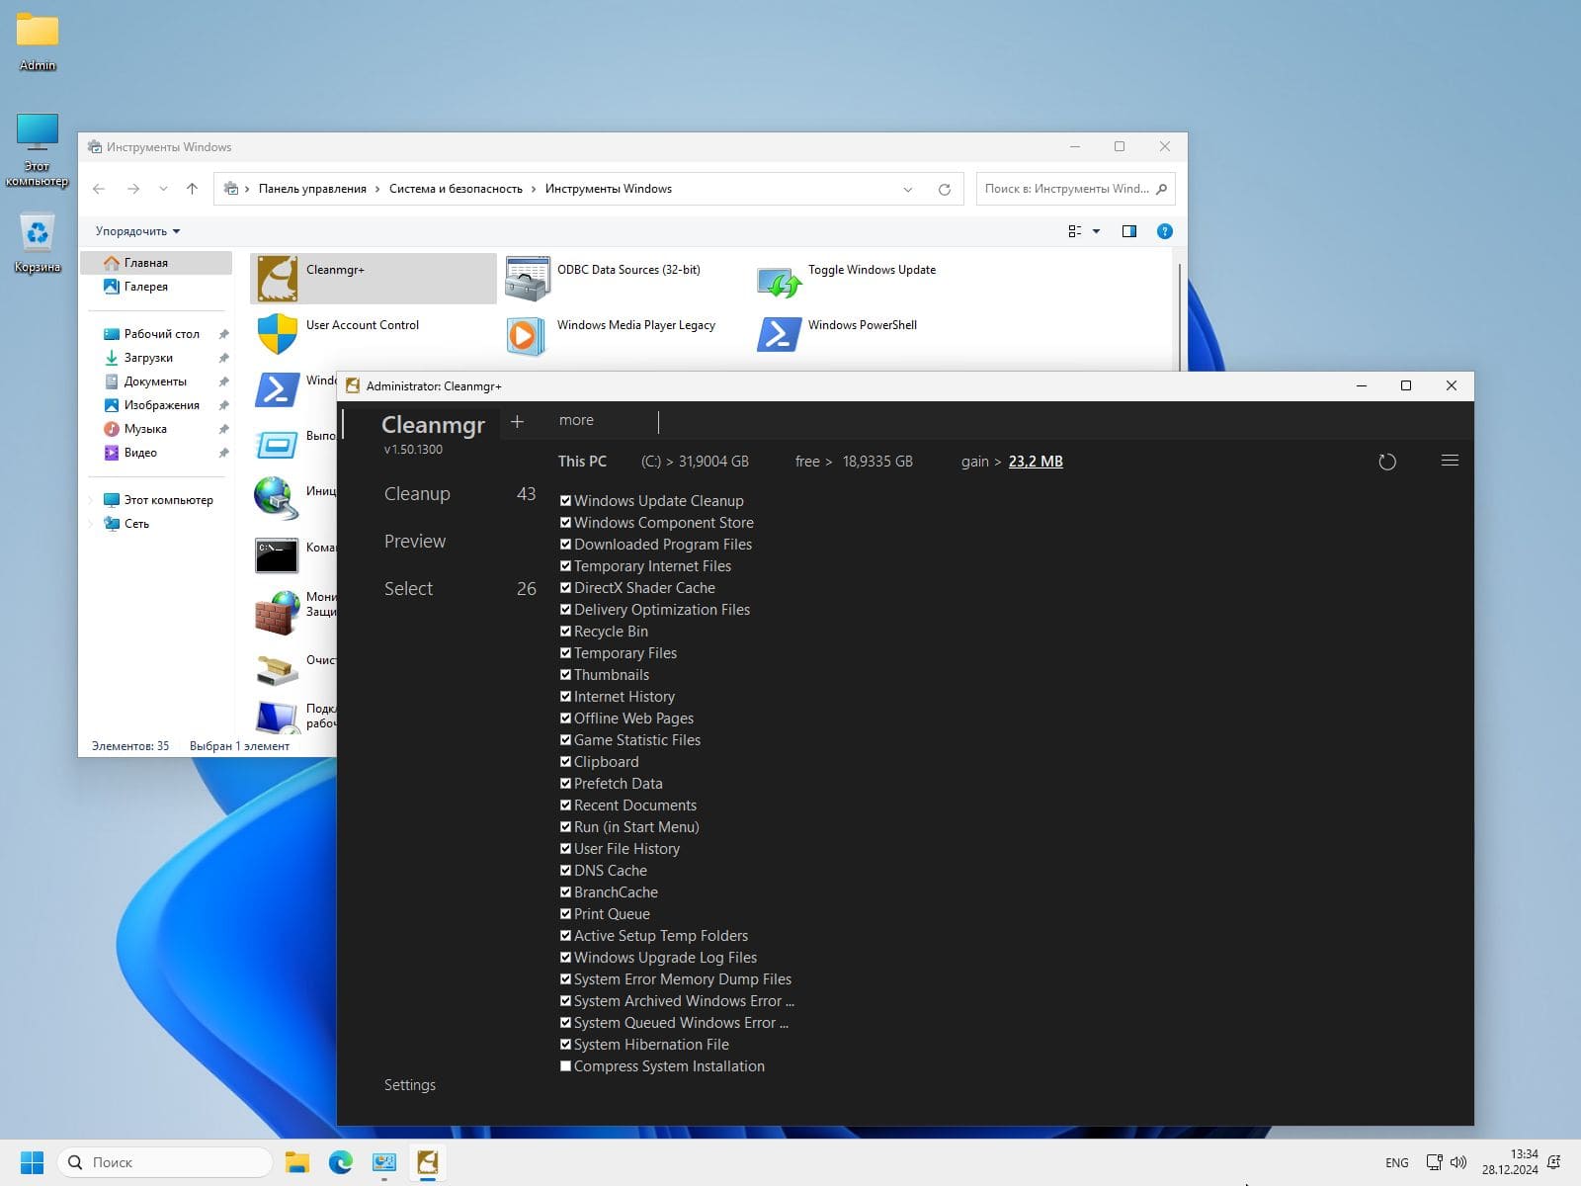
Task: Click the more tab in Cleanmgr+
Action: click(576, 420)
